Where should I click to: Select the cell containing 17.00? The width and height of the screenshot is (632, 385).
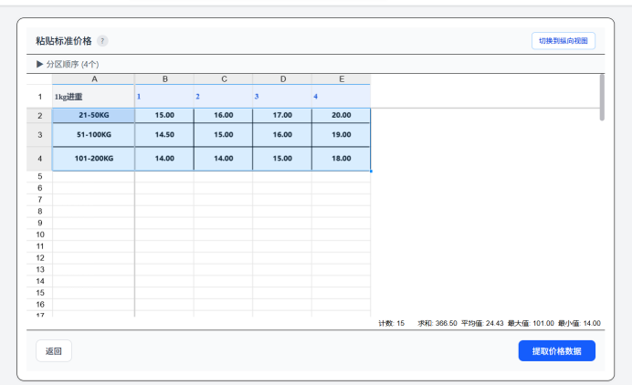pyautogui.click(x=282, y=115)
